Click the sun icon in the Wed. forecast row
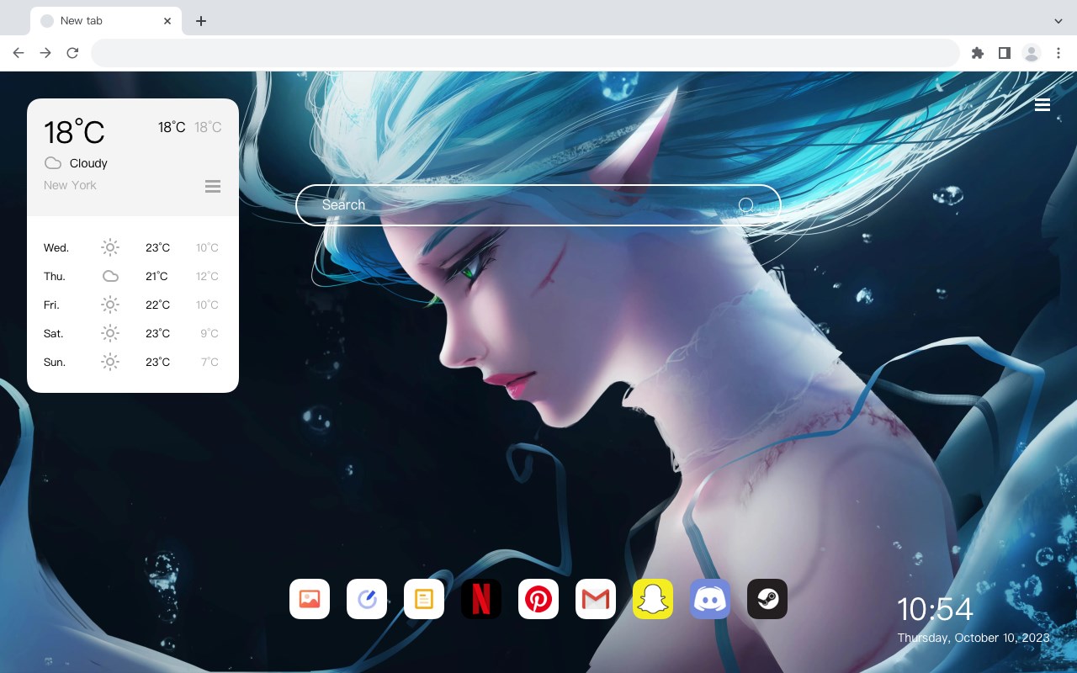 pos(110,247)
